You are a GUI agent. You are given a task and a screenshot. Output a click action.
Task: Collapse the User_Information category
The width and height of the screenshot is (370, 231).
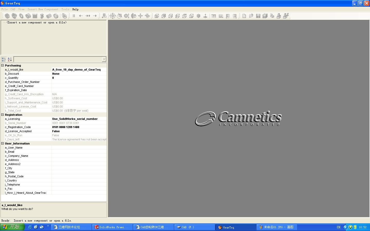[3, 143]
